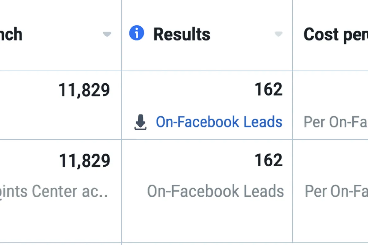Click the download leads icon
The height and width of the screenshot is (245, 368).
(141, 123)
